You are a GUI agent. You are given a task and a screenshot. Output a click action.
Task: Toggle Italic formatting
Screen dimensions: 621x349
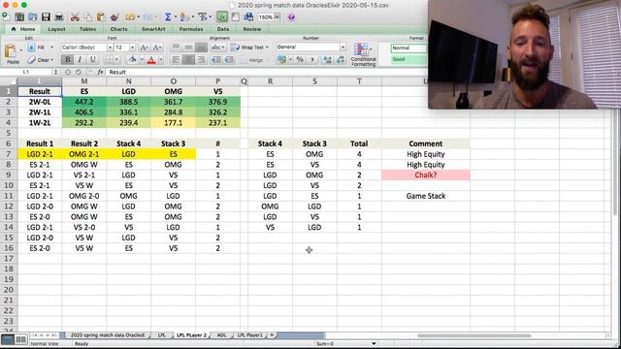tap(80, 60)
